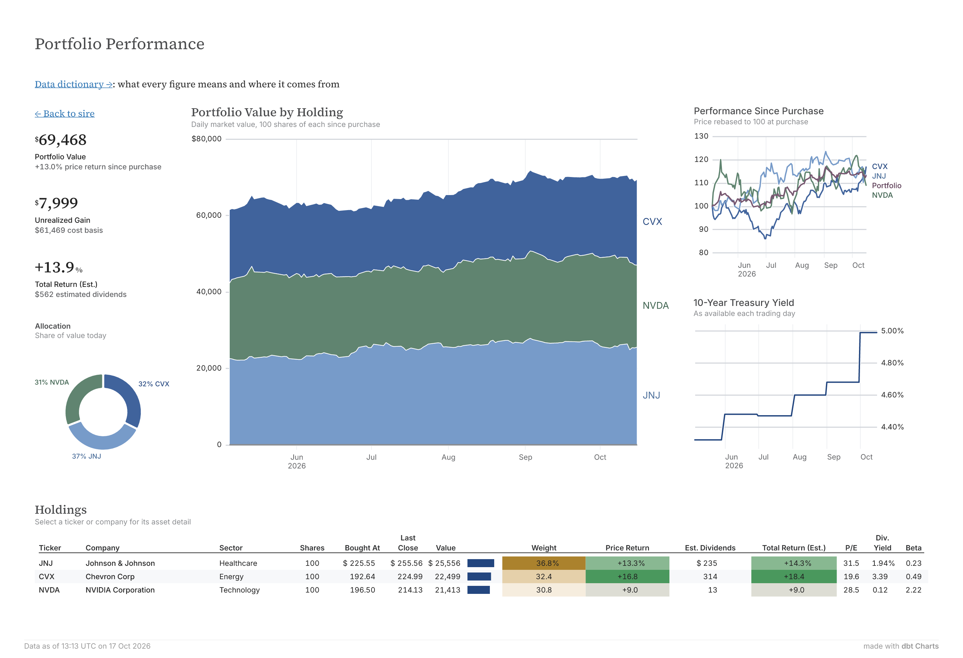Screen dimensions: 963x658
Task: Select JNJ ticker in Holdings table
Action: [45, 563]
